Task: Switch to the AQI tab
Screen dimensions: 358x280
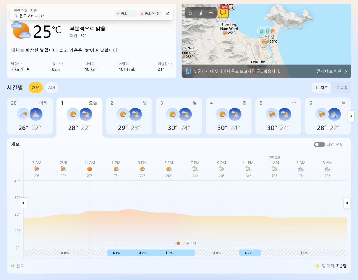Action: point(52,87)
